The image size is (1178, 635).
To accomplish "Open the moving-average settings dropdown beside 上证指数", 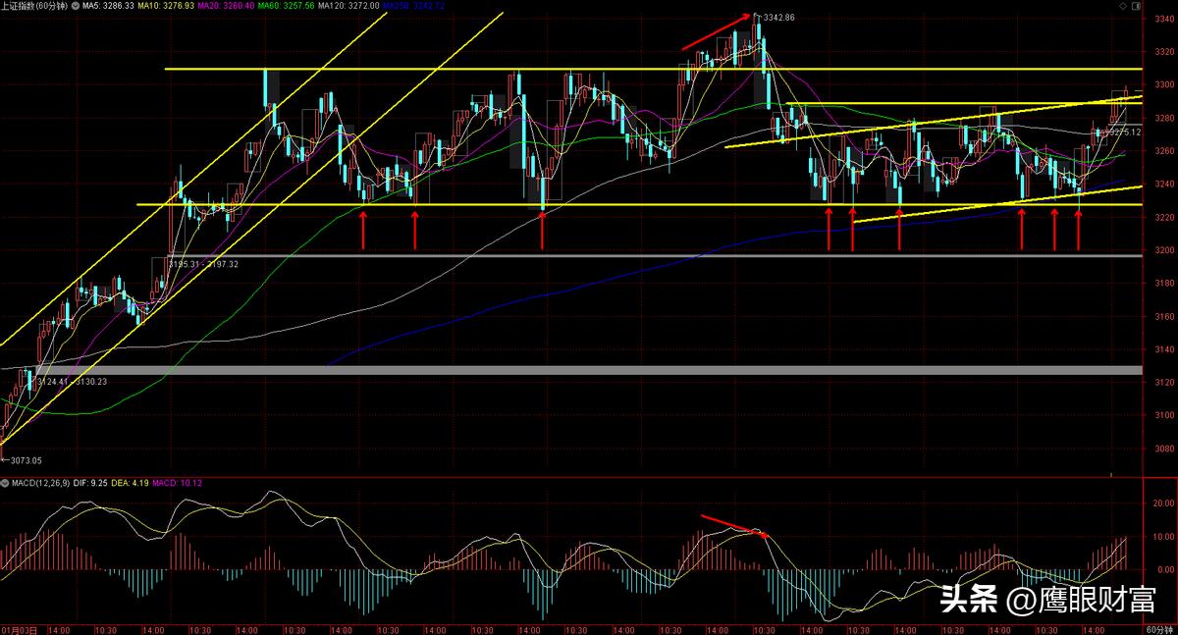I will coord(75,6).
